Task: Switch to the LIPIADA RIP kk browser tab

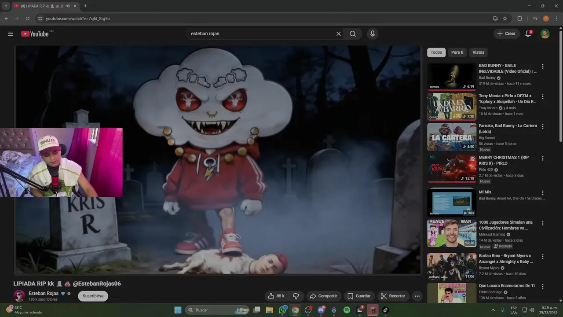Action: click(45, 6)
